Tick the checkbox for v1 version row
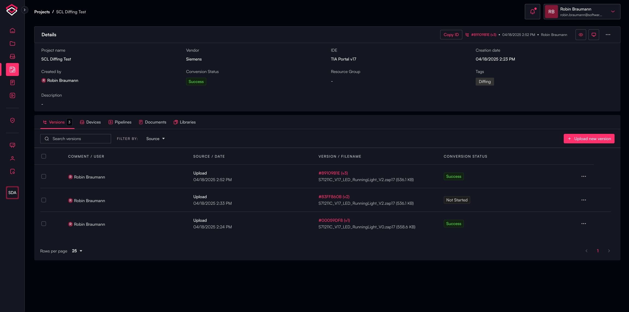The width and height of the screenshot is (629, 312). (x=44, y=224)
